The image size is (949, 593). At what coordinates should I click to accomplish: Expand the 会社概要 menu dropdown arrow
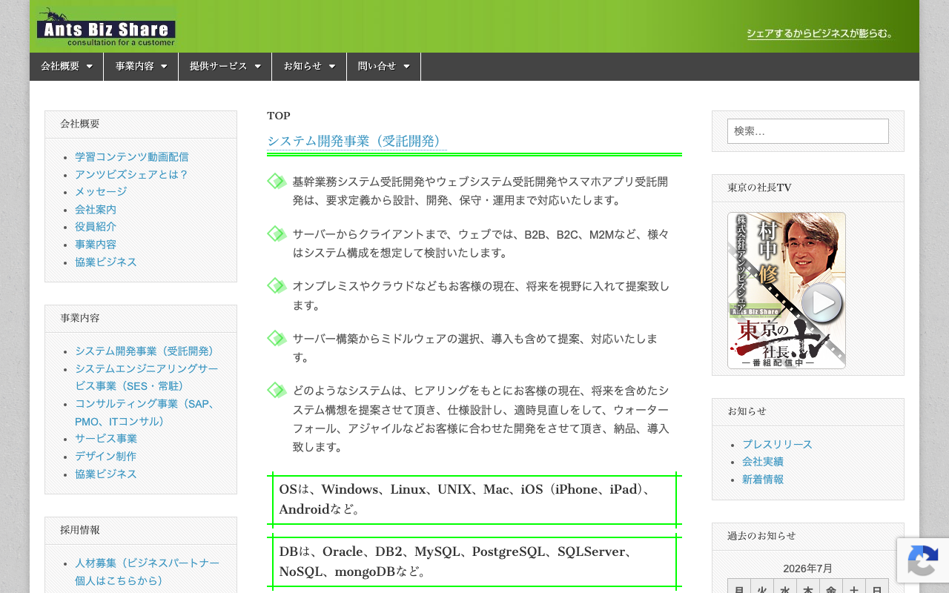click(x=90, y=67)
